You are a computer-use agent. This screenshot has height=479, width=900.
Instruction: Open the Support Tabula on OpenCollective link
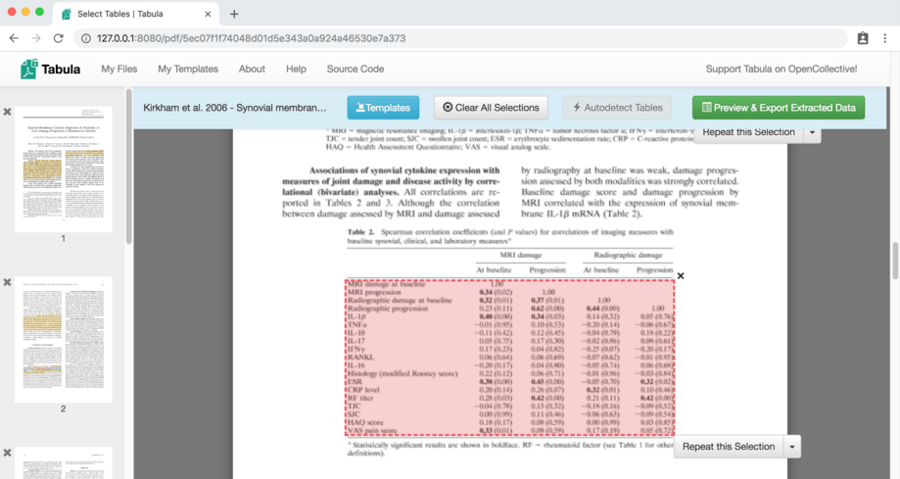(x=782, y=70)
